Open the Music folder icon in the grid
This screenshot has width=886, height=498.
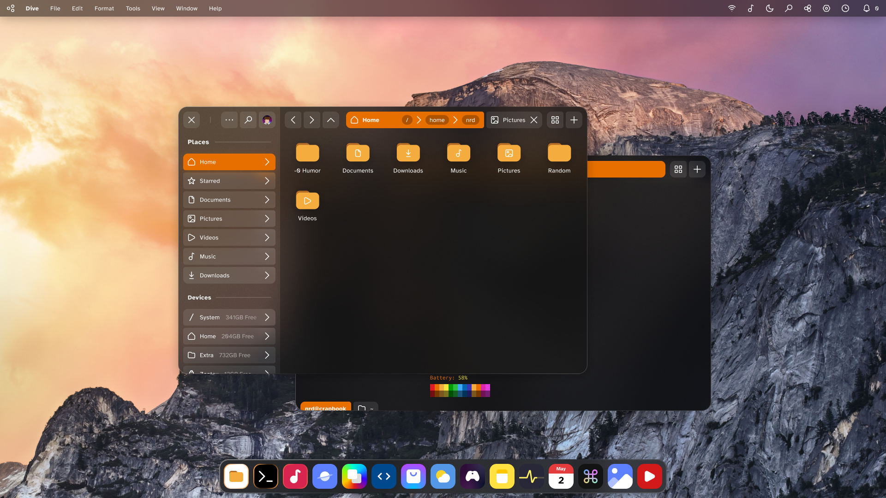click(458, 153)
